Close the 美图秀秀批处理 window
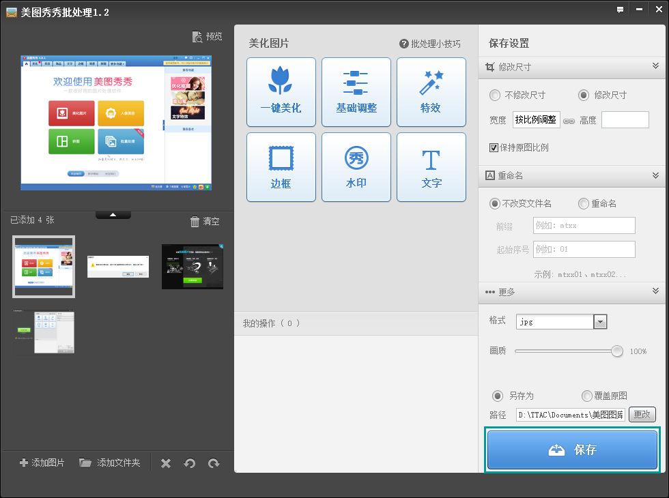The image size is (669, 498). (659, 10)
